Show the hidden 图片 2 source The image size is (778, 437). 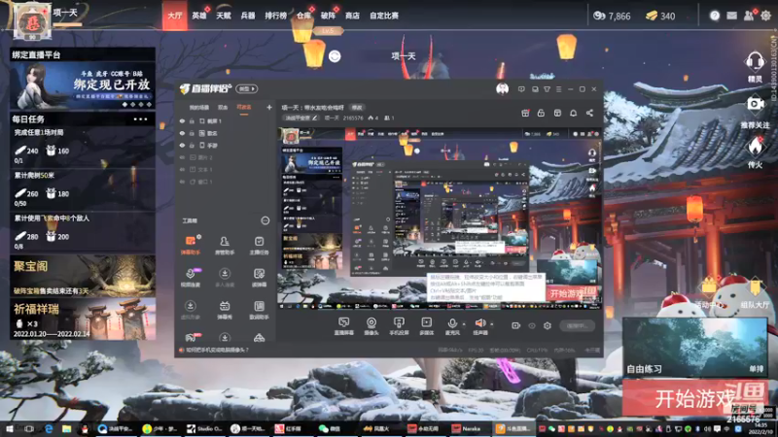[x=182, y=157]
